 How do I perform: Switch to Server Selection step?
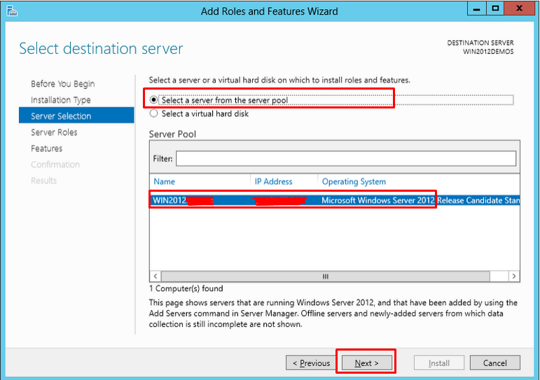61,116
